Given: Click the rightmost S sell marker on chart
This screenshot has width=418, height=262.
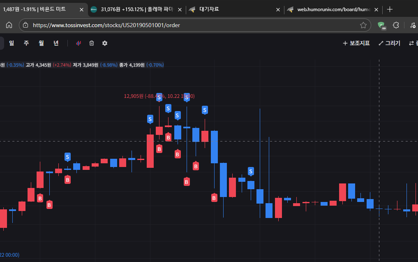Looking at the screenshot, I should pos(251,171).
